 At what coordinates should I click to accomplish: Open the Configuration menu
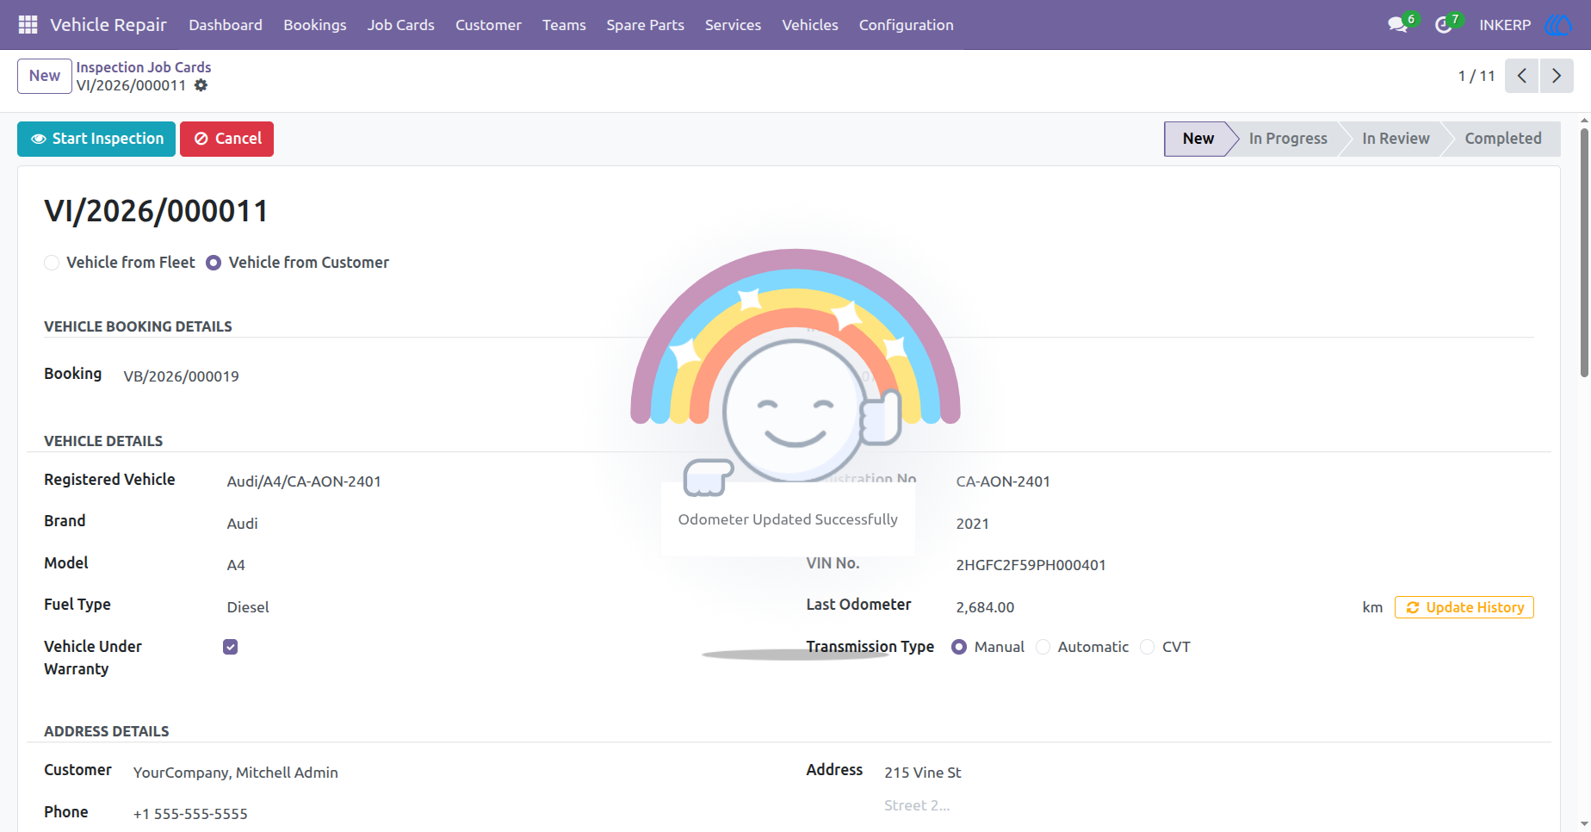906,25
